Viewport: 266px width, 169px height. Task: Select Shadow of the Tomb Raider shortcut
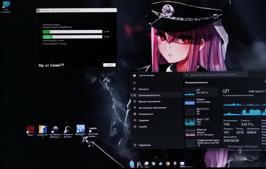(x=68, y=132)
